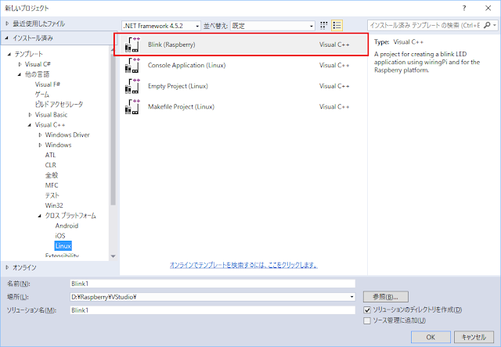Enable ソース管理に追加 checkbox
Image resolution: width=501 pixels, height=347 pixels.
click(367, 320)
